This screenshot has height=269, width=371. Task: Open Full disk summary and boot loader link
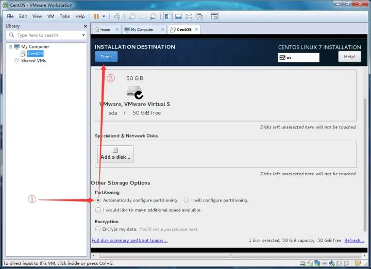(x=129, y=240)
